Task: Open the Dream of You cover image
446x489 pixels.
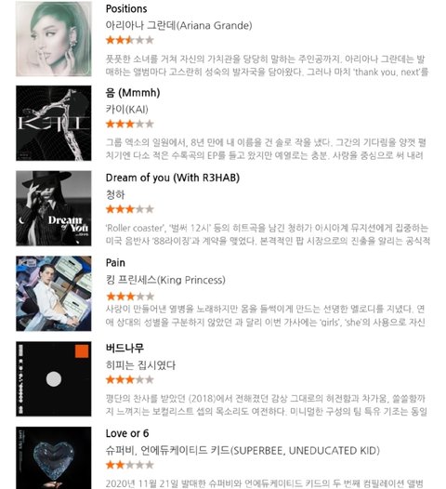Action: (x=54, y=208)
